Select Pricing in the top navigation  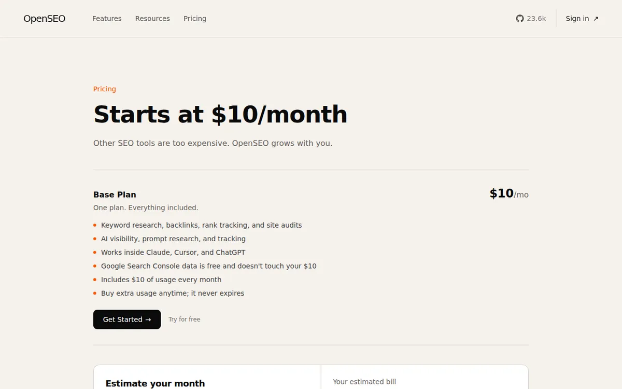click(x=195, y=19)
